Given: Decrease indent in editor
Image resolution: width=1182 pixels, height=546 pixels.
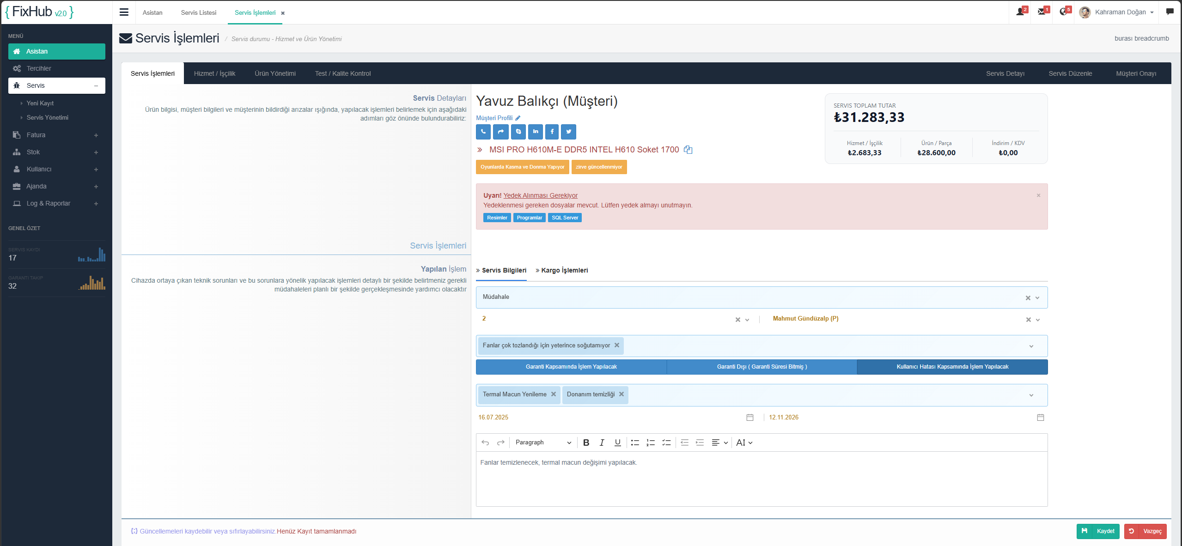Looking at the screenshot, I should (684, 443).
